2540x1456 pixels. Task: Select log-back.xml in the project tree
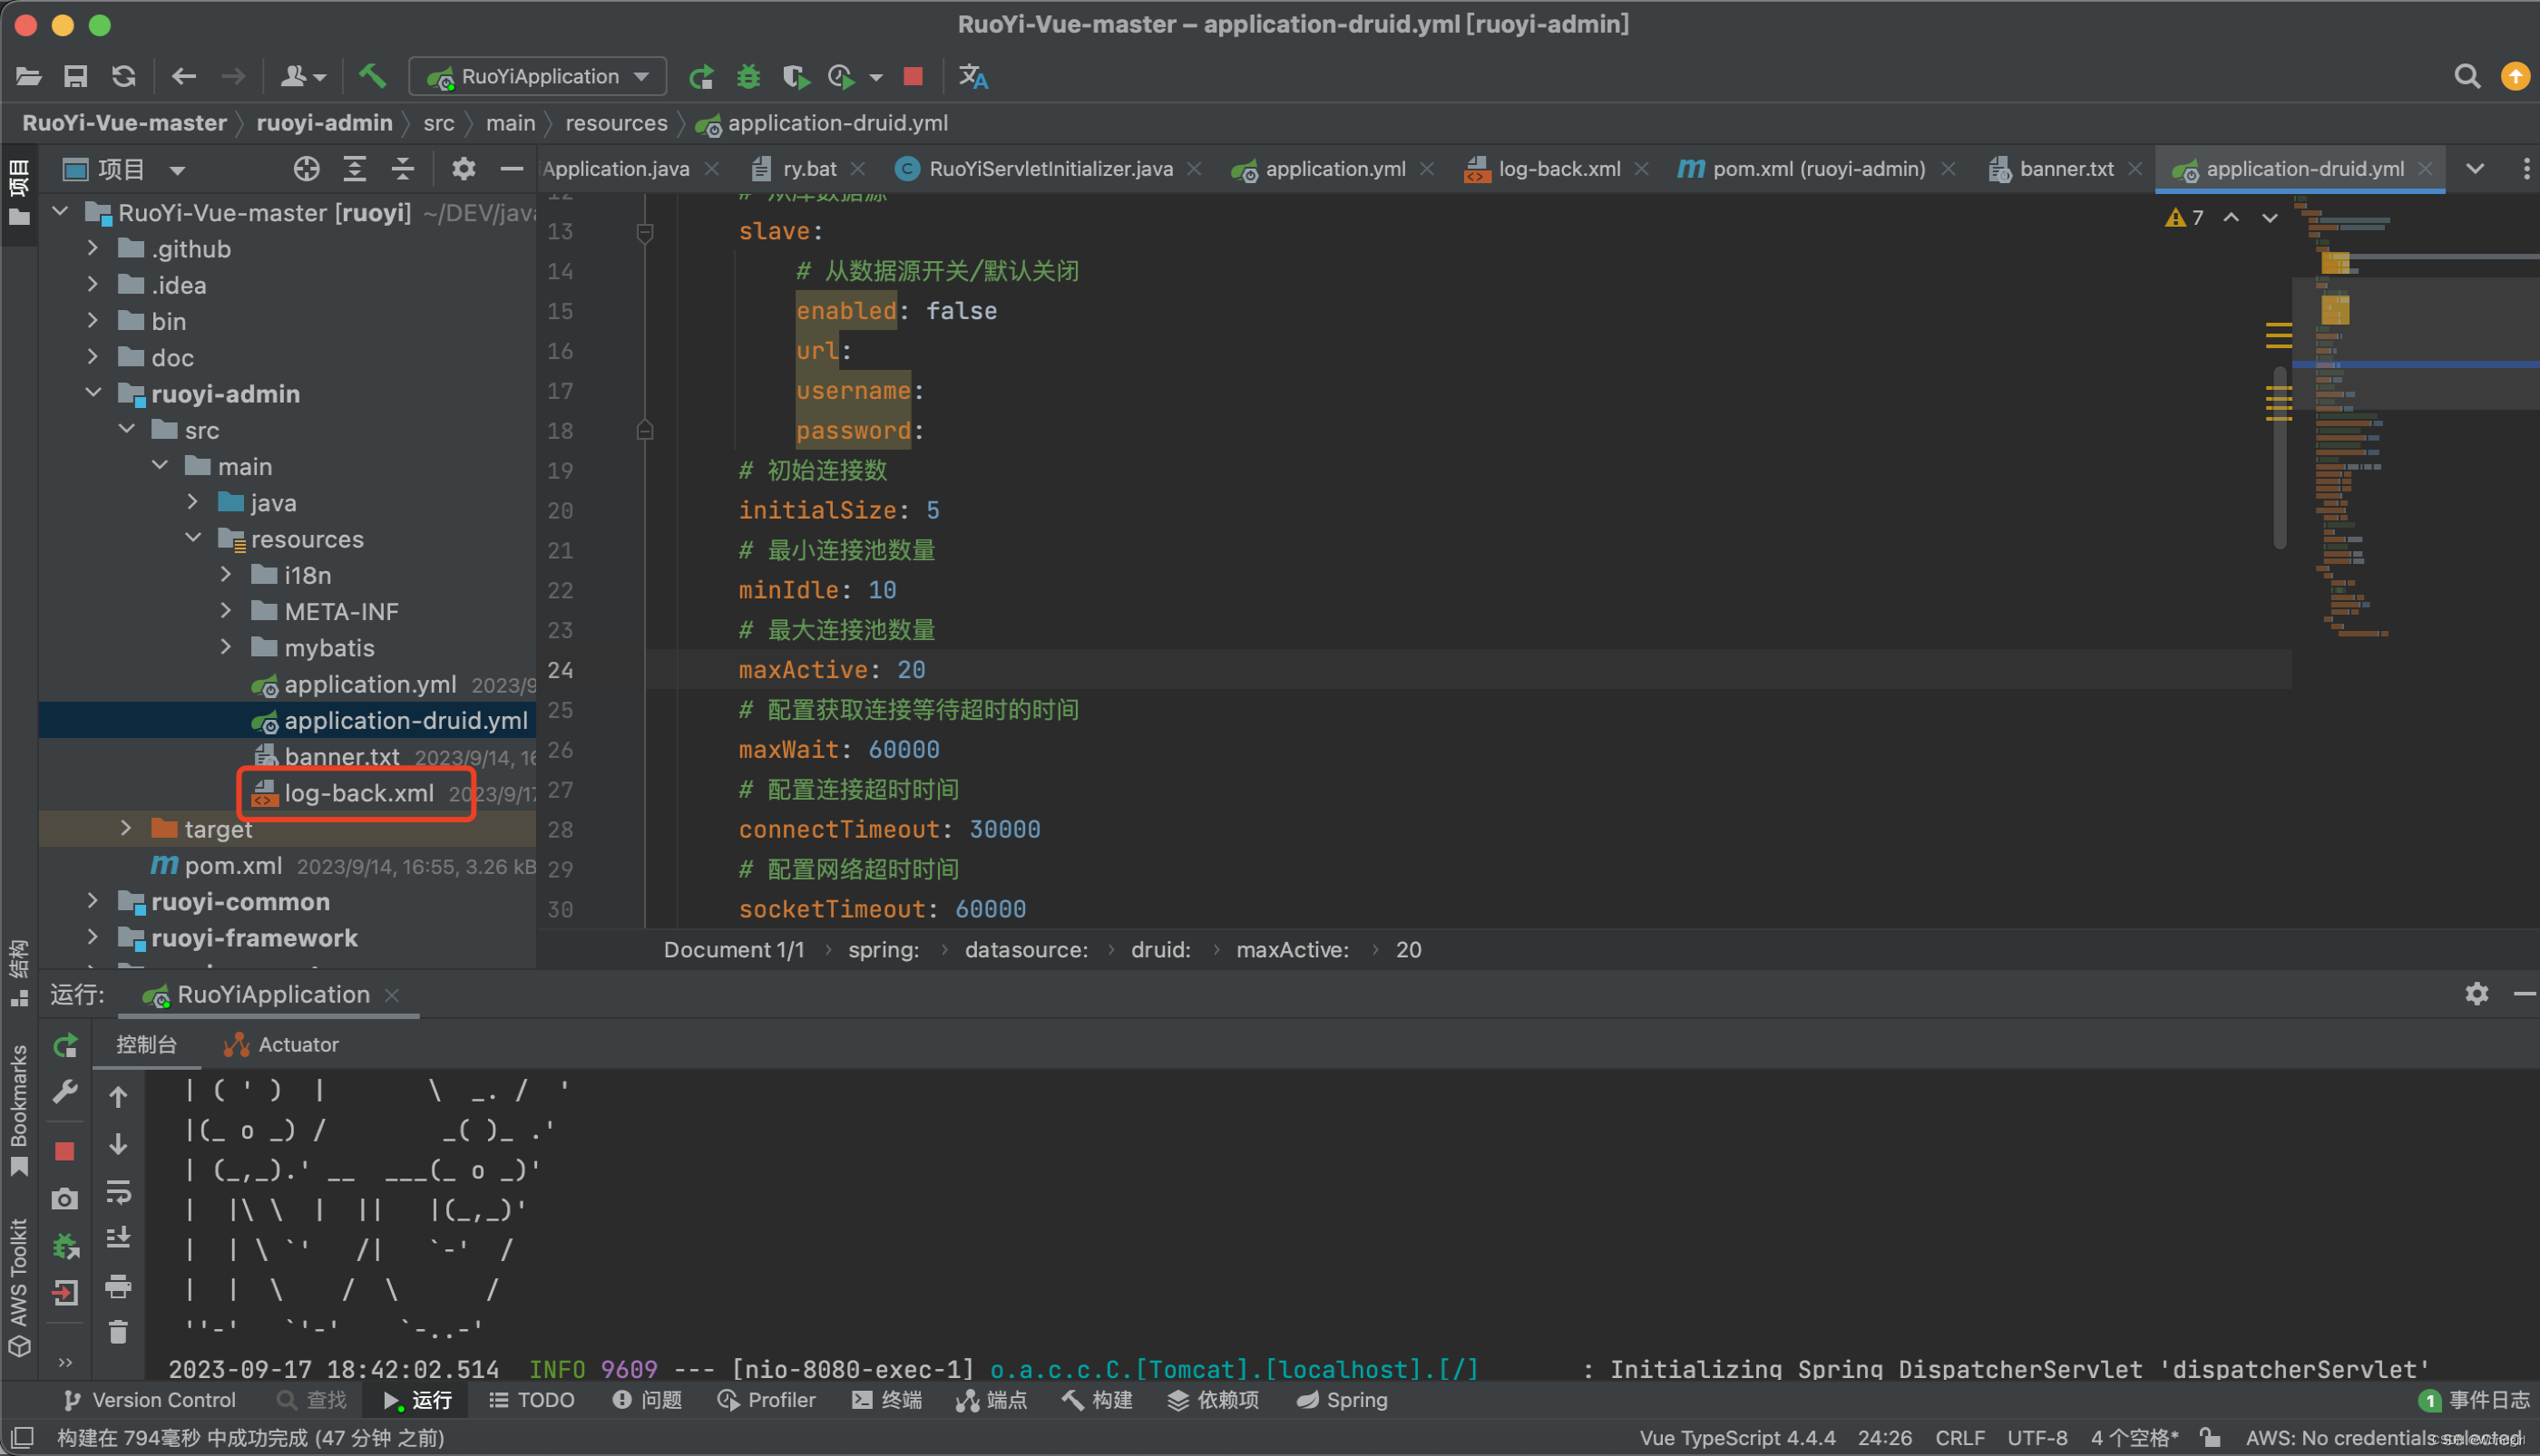pos(358,793)
